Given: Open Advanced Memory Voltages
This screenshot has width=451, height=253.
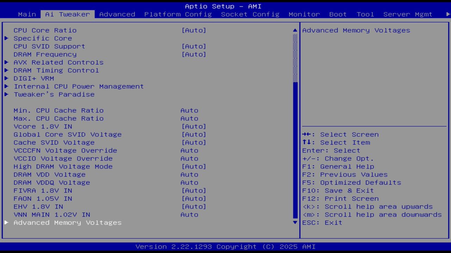Looking at the screenshot, I should (x=67, y=222).
